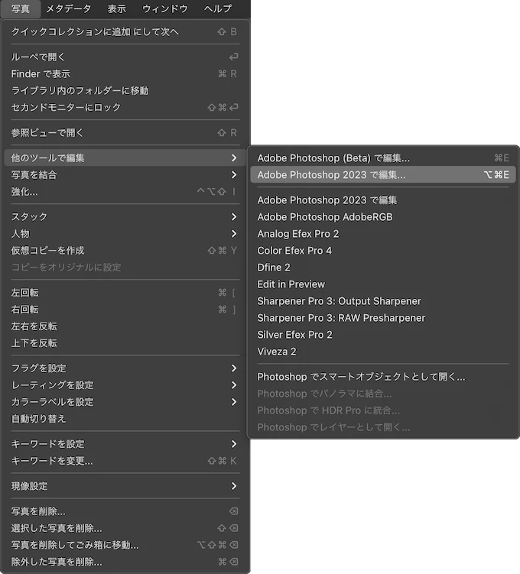This screenshot has width=520, height=574.
Task: Select Finder で表示
Action: point(125,73)
